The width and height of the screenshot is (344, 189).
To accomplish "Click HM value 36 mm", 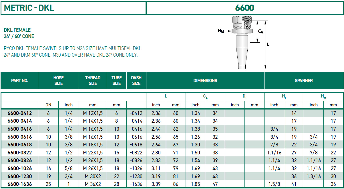I will point(333,184).
